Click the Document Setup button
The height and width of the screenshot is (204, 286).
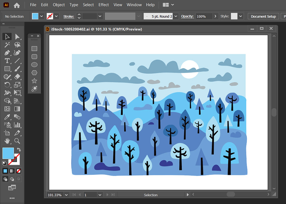pos(263,16)
